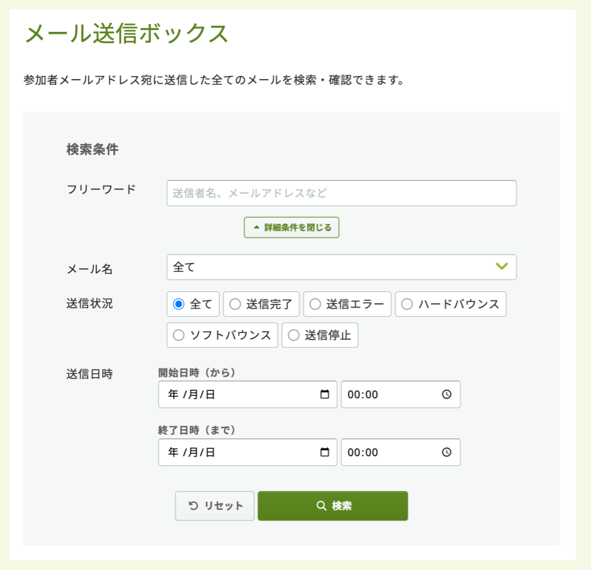Select the 送信完了 radio button
591x570 pixels.
[235, 304]
